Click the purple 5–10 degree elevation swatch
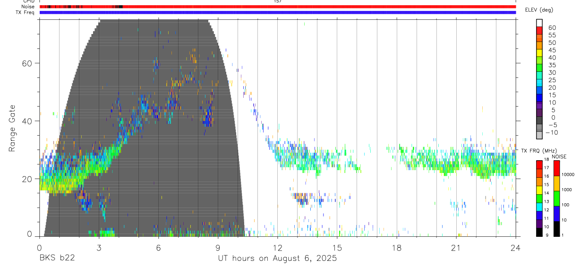This screenshot has height=268, width=580. [539, 106]
